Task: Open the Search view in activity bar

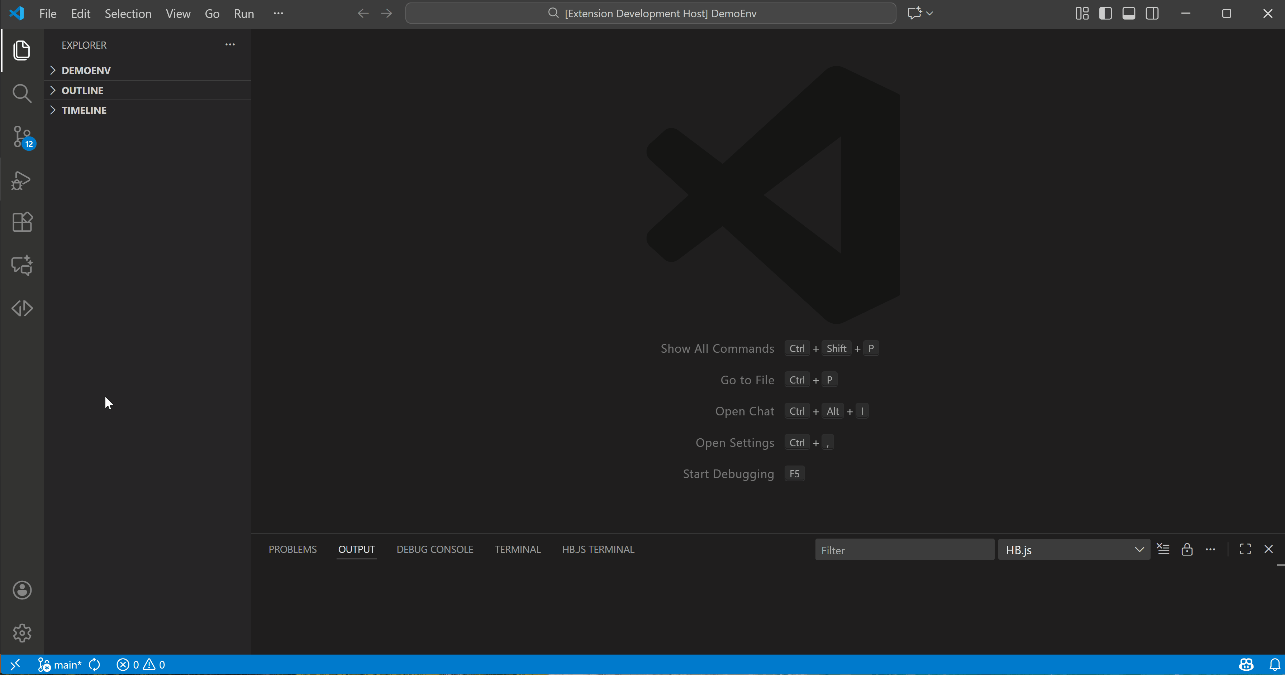Action: point(22,93)
